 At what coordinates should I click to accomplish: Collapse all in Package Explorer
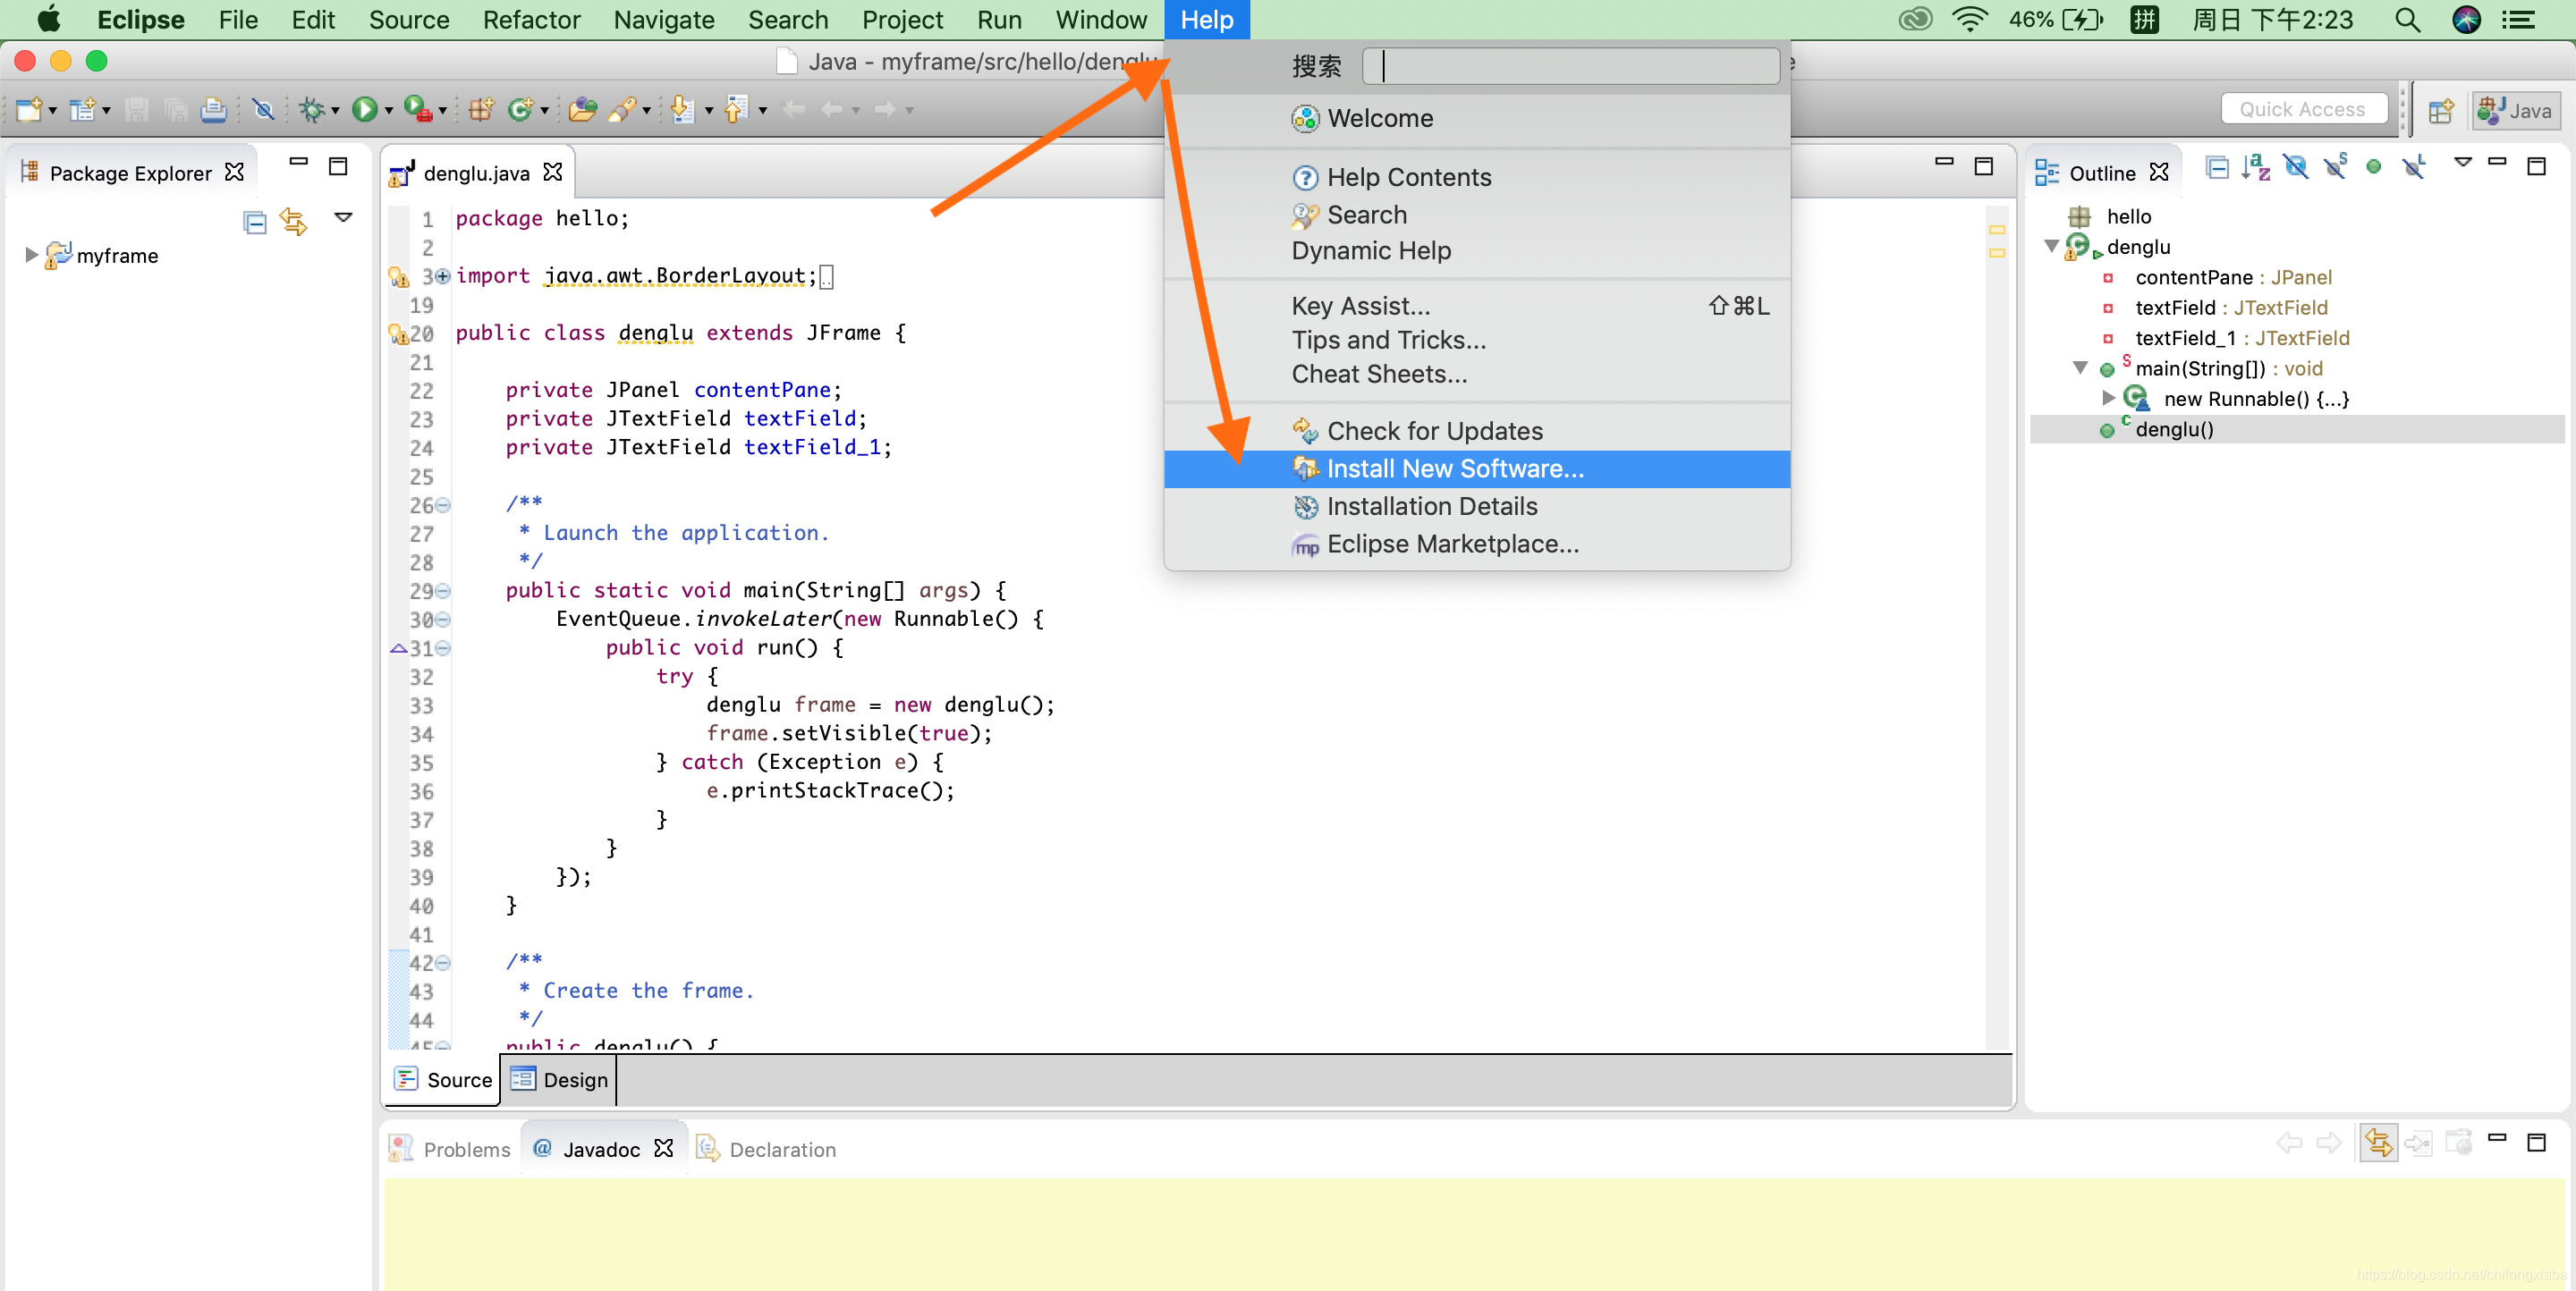255,222
